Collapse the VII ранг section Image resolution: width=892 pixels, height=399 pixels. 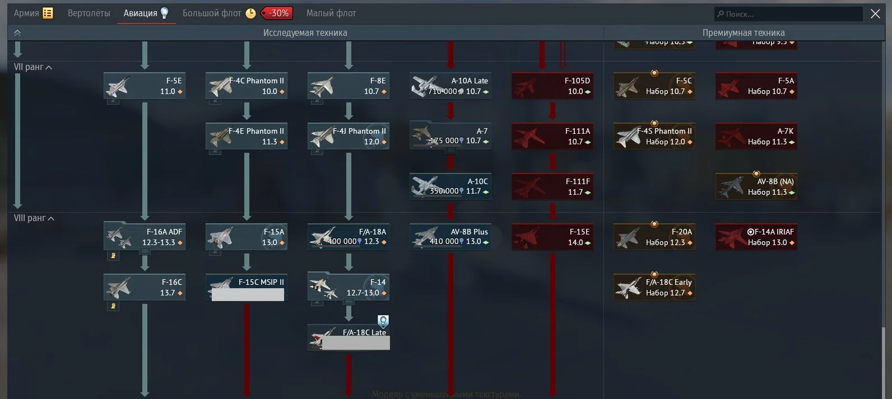(x=49, y=67)
